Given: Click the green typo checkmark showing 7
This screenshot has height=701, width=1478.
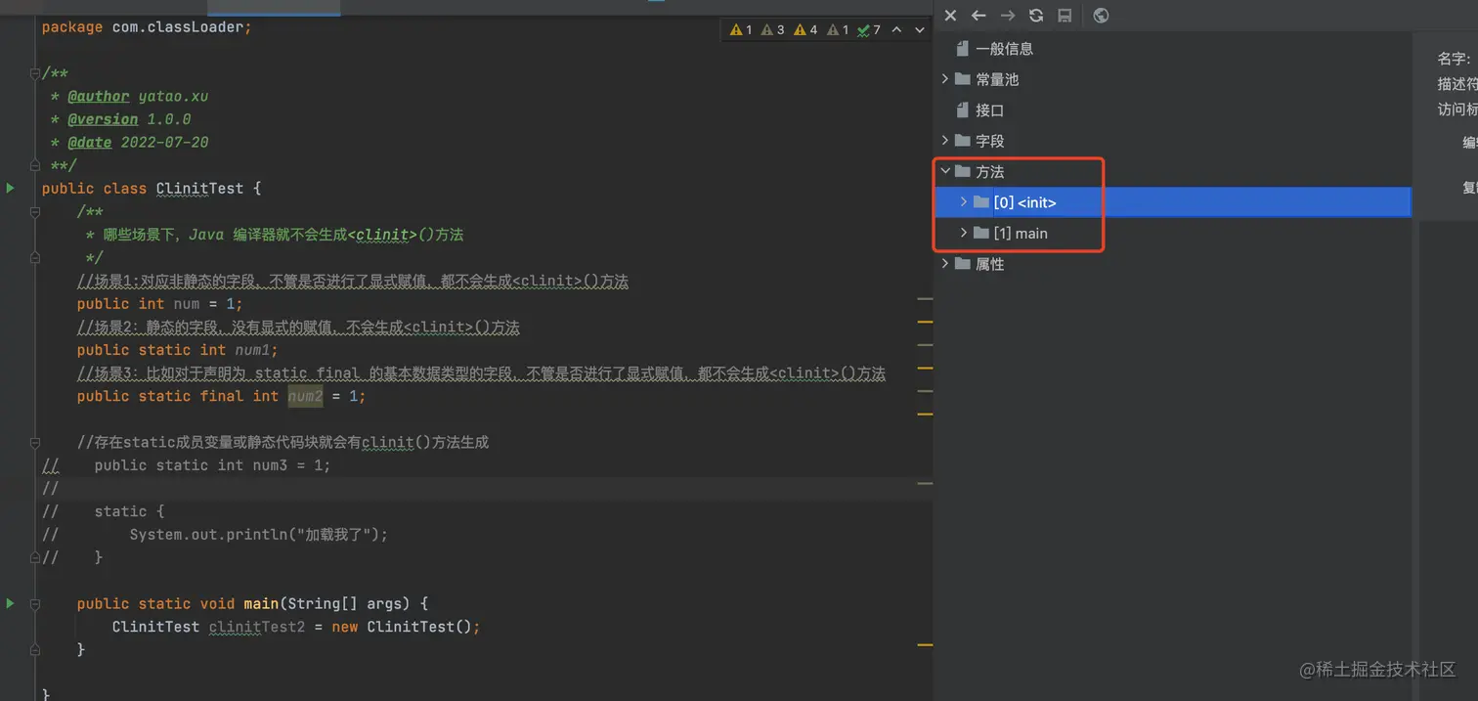Looking at the screenshot, I should [869, 30].
